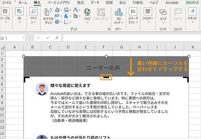
Task: Open the 自動化 ribbon tab
Action: tap(138, 3)
